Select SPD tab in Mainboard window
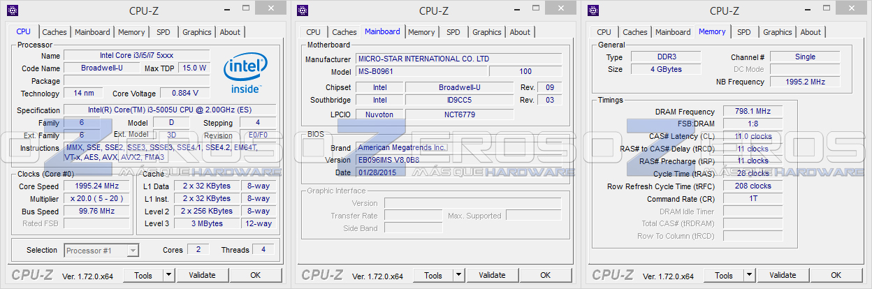 coord(453,32)
